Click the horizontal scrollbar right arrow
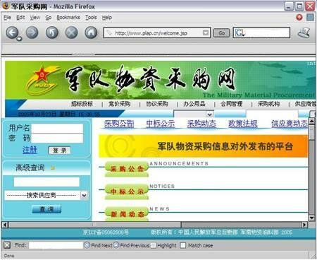 point(304,225)
